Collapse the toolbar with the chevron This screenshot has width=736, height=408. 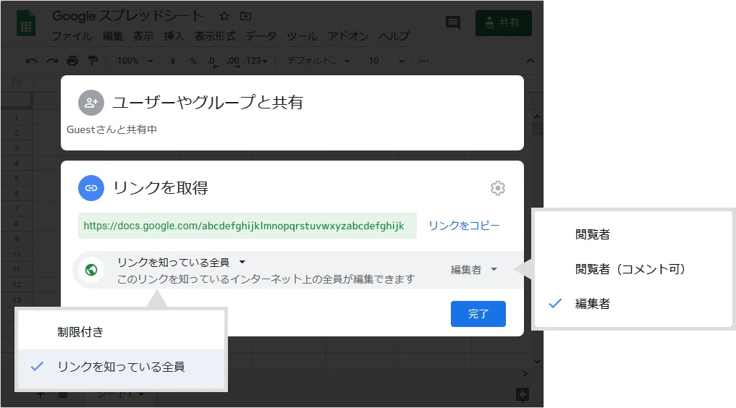pos(530,61)
